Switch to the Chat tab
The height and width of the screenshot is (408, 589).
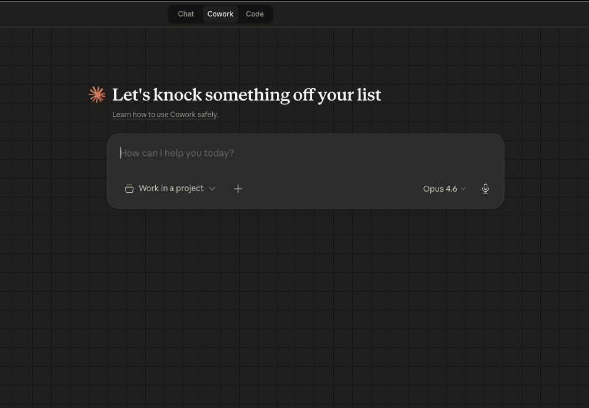(186, 14)
